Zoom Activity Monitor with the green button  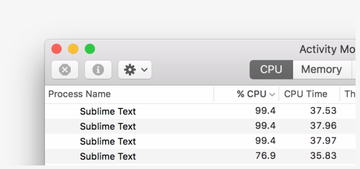point(90,49)
